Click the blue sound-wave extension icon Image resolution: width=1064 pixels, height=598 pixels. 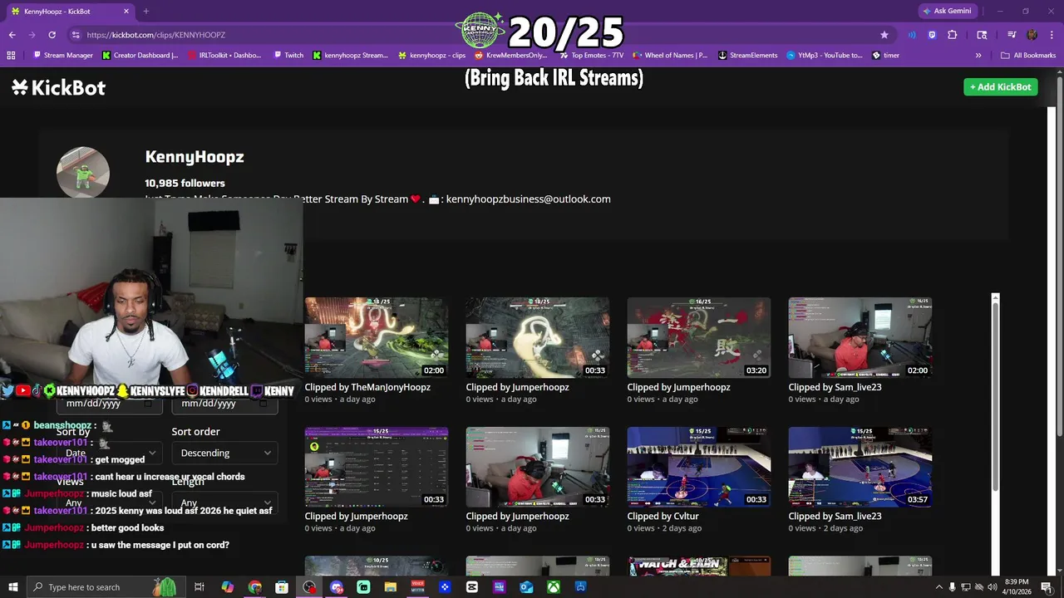click(913, 35)
